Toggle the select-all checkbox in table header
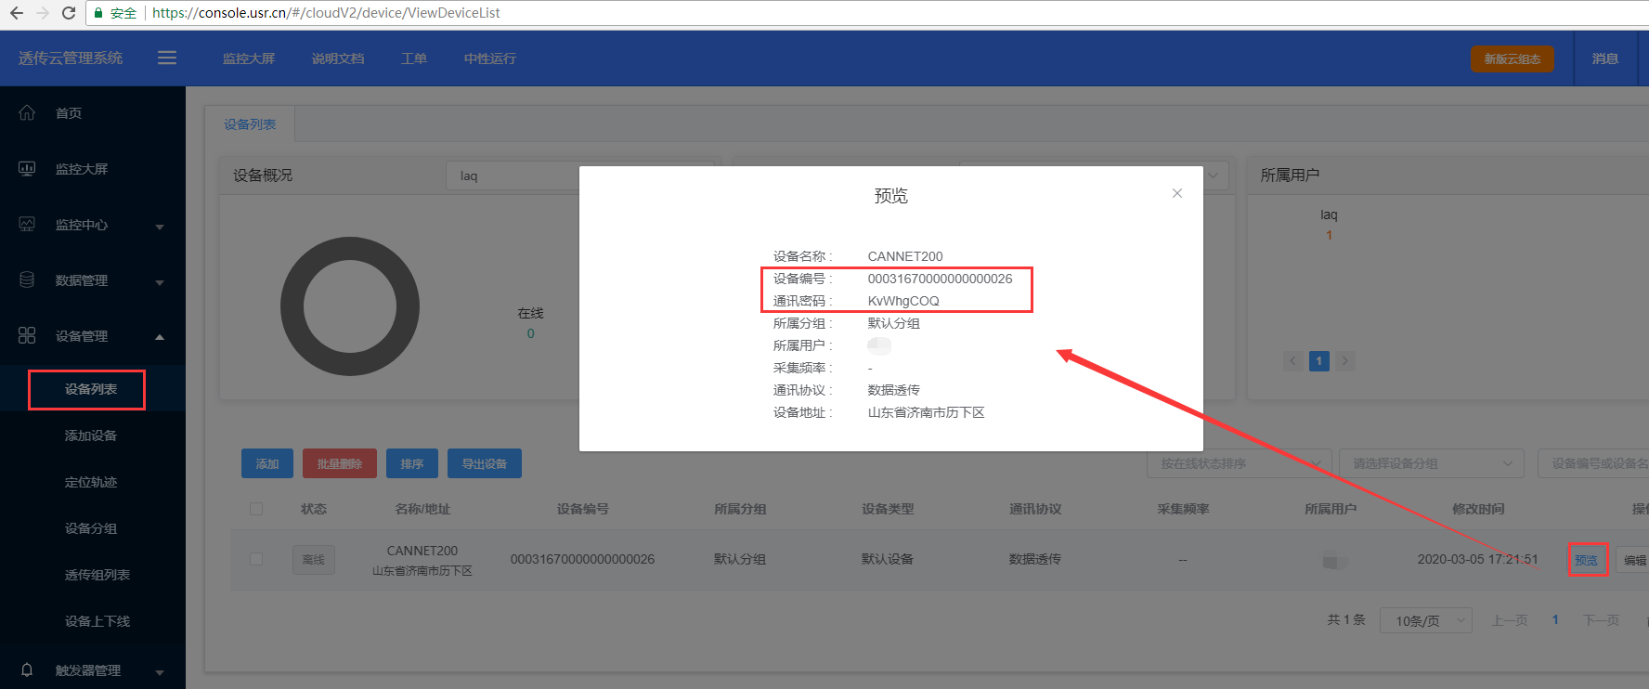 [x=256, y=509]
